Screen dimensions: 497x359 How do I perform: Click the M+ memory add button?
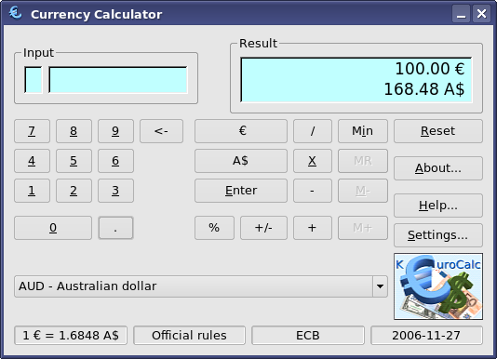click(x=363, y=228)
